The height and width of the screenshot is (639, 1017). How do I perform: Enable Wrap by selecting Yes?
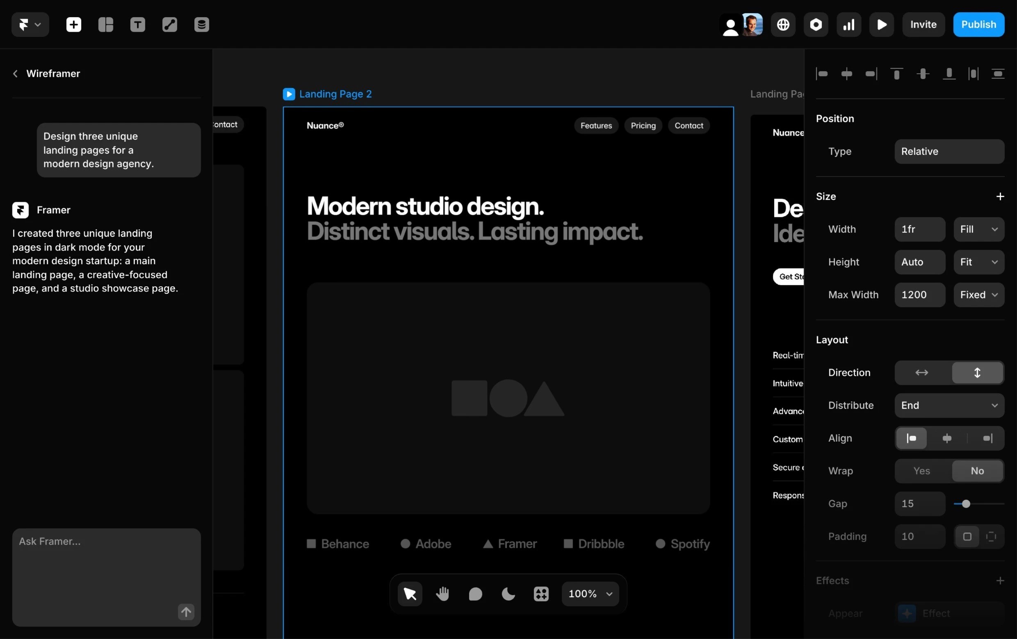point(921,471)
